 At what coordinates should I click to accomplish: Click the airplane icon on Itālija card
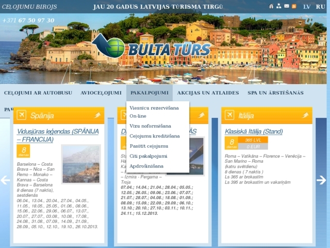(x=229, y=115)
